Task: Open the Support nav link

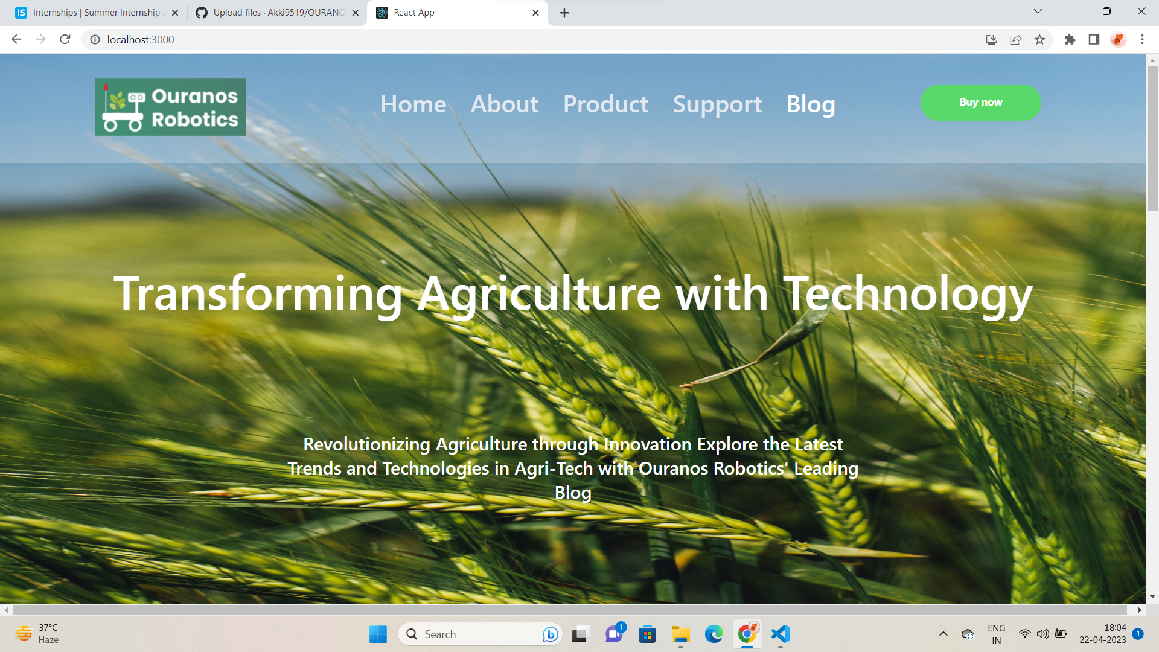Action: coord(717,104)
